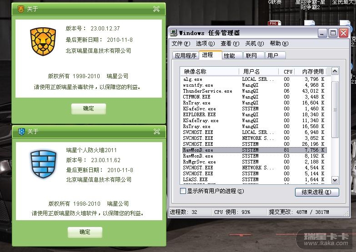Select the SVCHOST.EXE row using 26,196 K
This screenshot has width=356, height=252.
pyautogui.click(x=254, y=144)
